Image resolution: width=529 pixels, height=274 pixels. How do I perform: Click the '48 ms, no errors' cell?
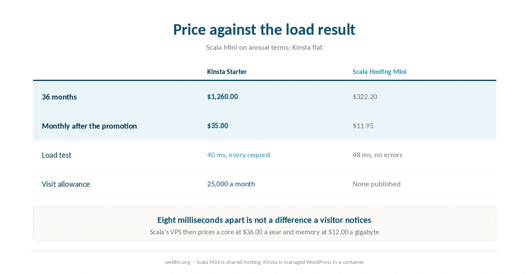[377, 155]
